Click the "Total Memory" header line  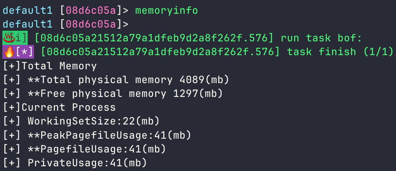click(x=50, y=66)
